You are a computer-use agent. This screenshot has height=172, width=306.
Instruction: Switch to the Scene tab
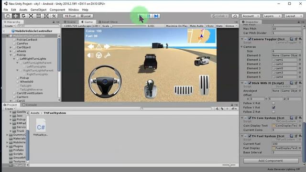(x=70, y=22)
